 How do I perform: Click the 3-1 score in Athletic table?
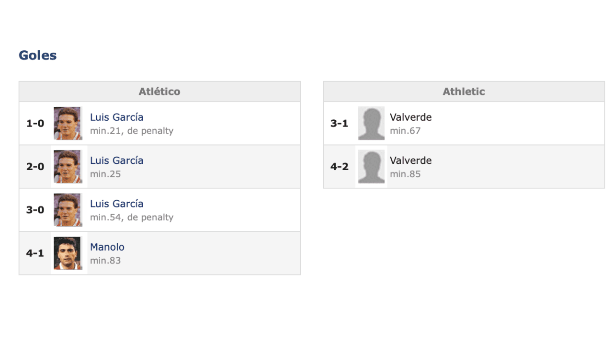tap(339, 124)
